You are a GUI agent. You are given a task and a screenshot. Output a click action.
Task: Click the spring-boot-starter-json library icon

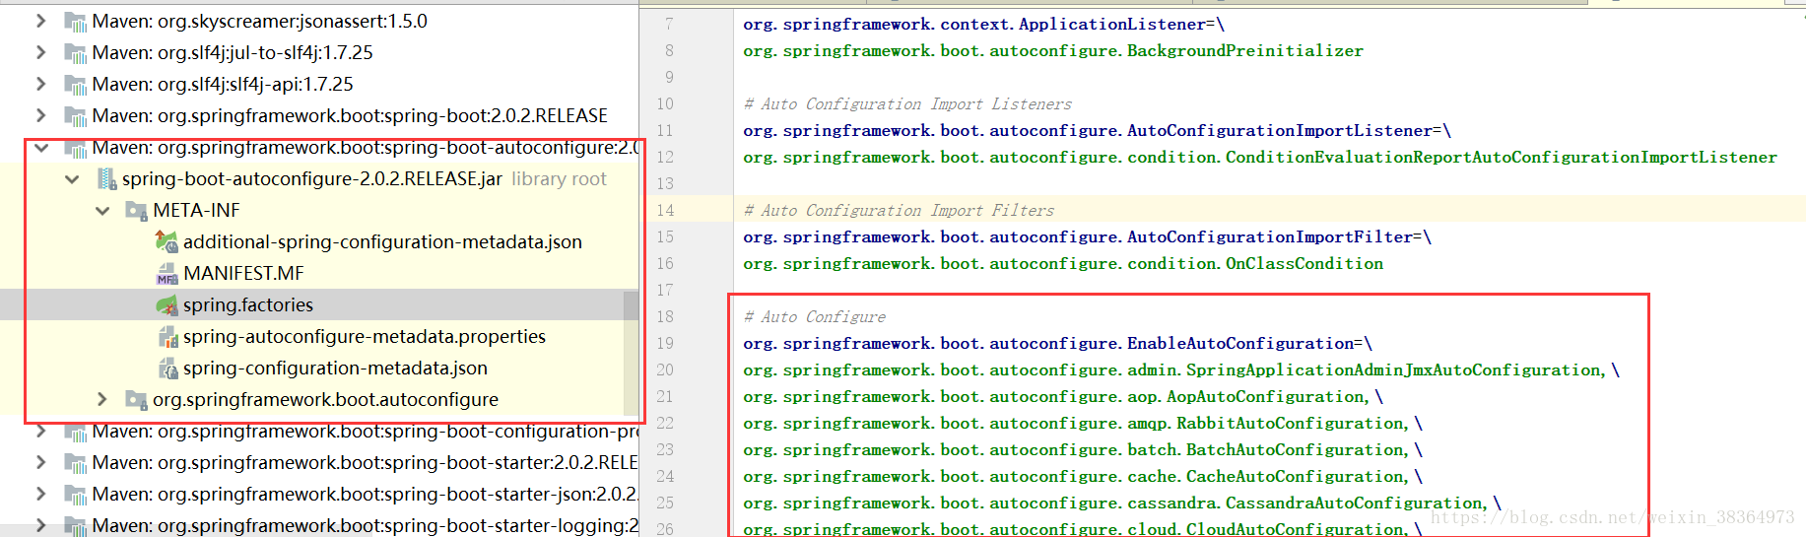(75, 495)
